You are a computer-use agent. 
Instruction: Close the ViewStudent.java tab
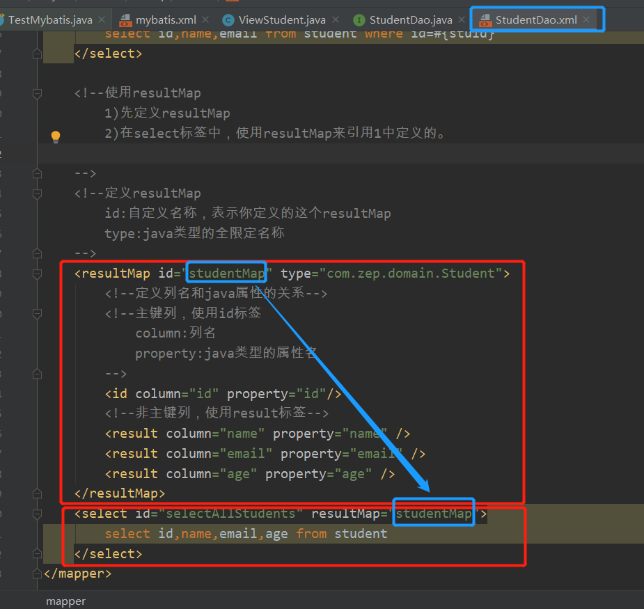tap(336, 19)
